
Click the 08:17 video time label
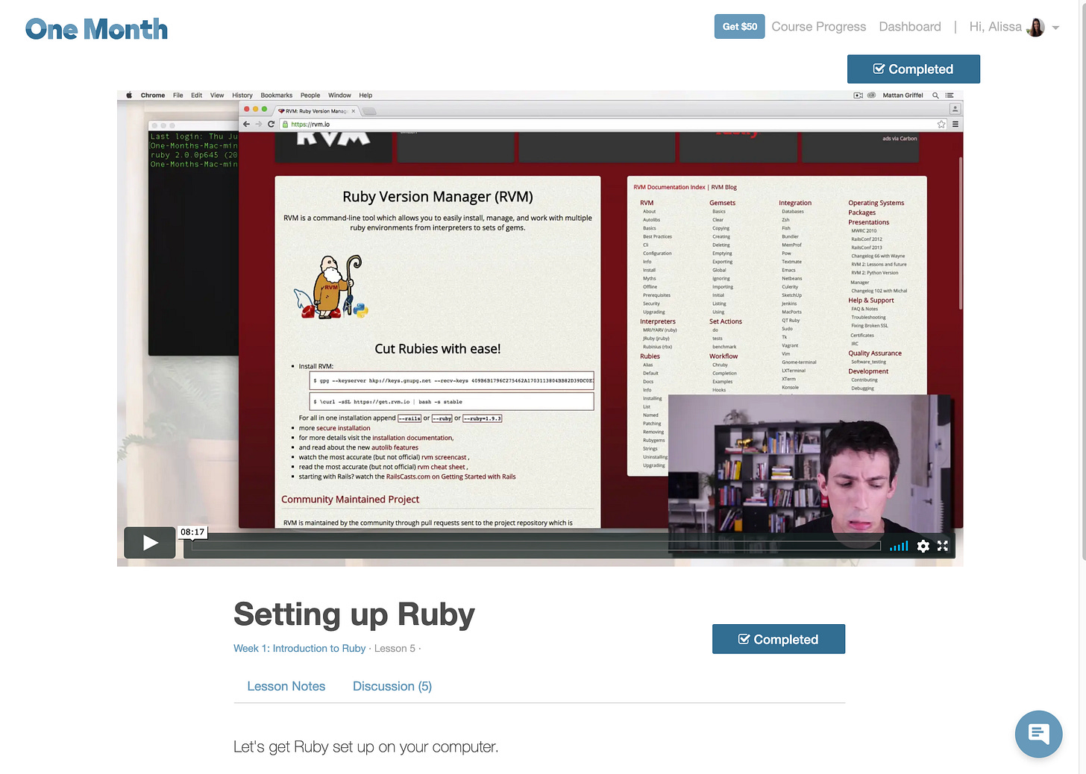click(x=192, y=532)
